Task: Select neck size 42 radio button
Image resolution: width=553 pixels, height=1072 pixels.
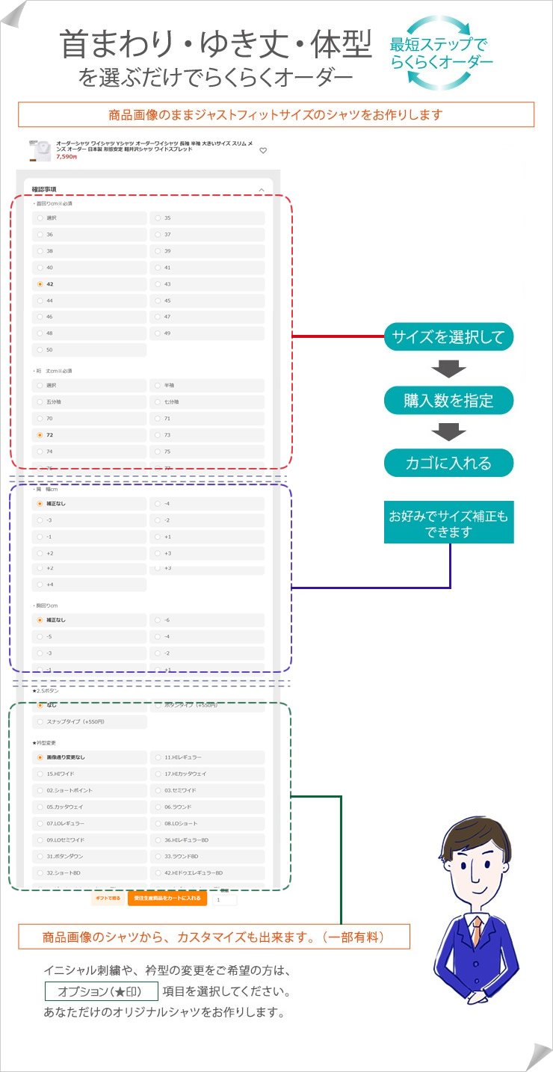Action: click(90, 284)
